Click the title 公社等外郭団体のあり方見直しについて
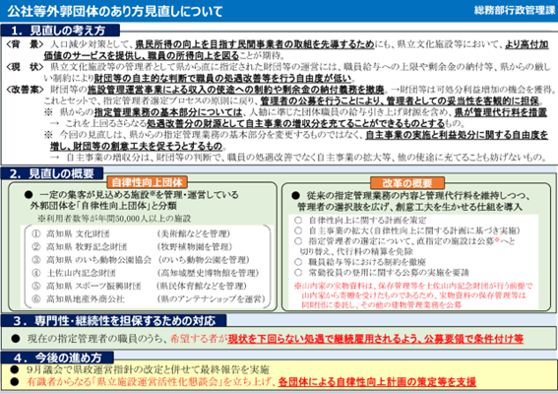This screenshot has width=558, height=394. (x=115, y=11)
